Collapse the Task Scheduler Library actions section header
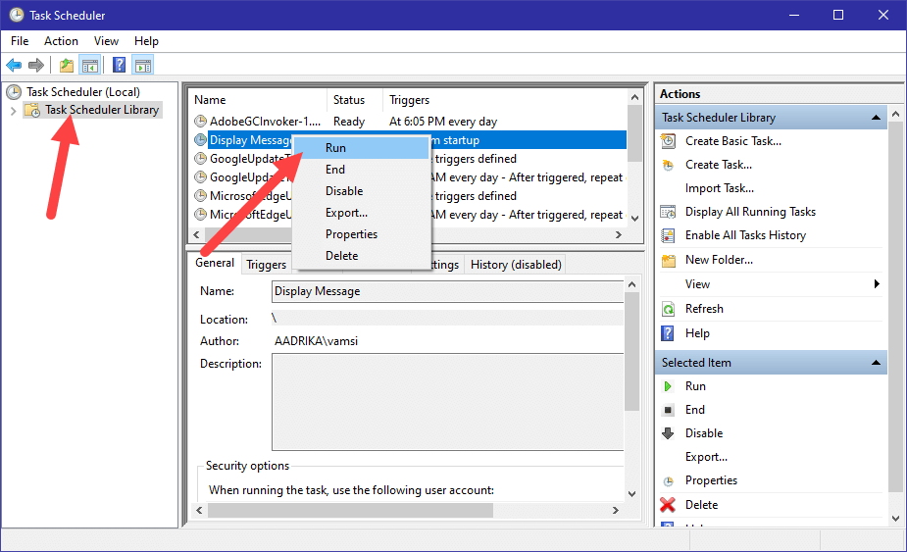 (x=878, y=118)
